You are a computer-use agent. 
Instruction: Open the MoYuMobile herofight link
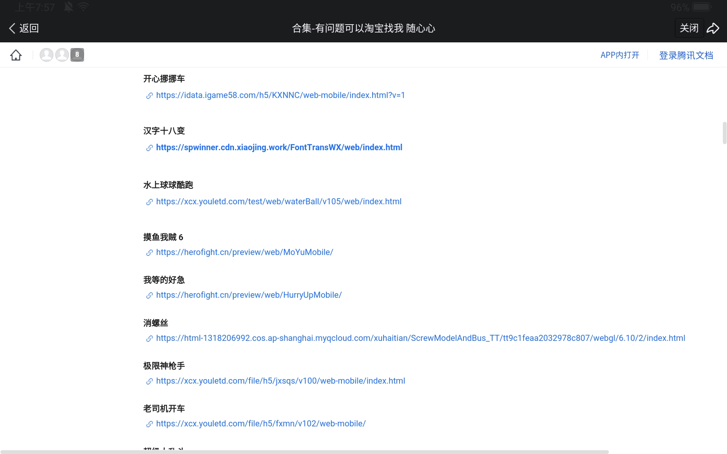[x=245, y=252]
